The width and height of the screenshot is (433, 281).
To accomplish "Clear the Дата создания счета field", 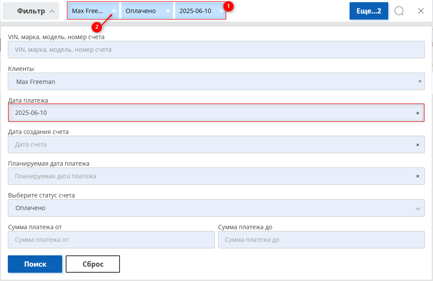I will click(x=417, y=145).
